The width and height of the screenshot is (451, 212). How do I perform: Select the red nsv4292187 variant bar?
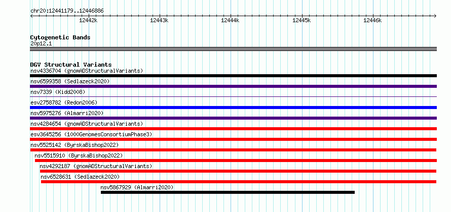[238, 171]
